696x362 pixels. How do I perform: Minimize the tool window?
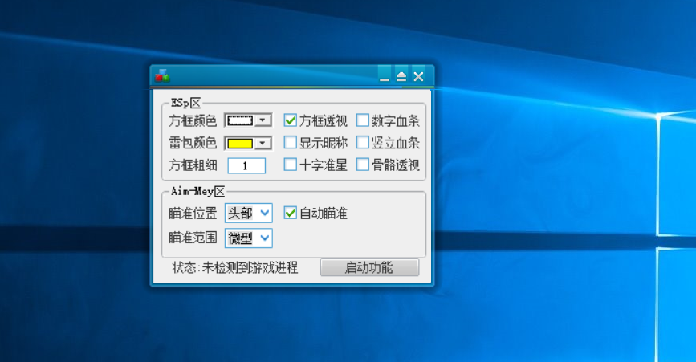[385, 76]
